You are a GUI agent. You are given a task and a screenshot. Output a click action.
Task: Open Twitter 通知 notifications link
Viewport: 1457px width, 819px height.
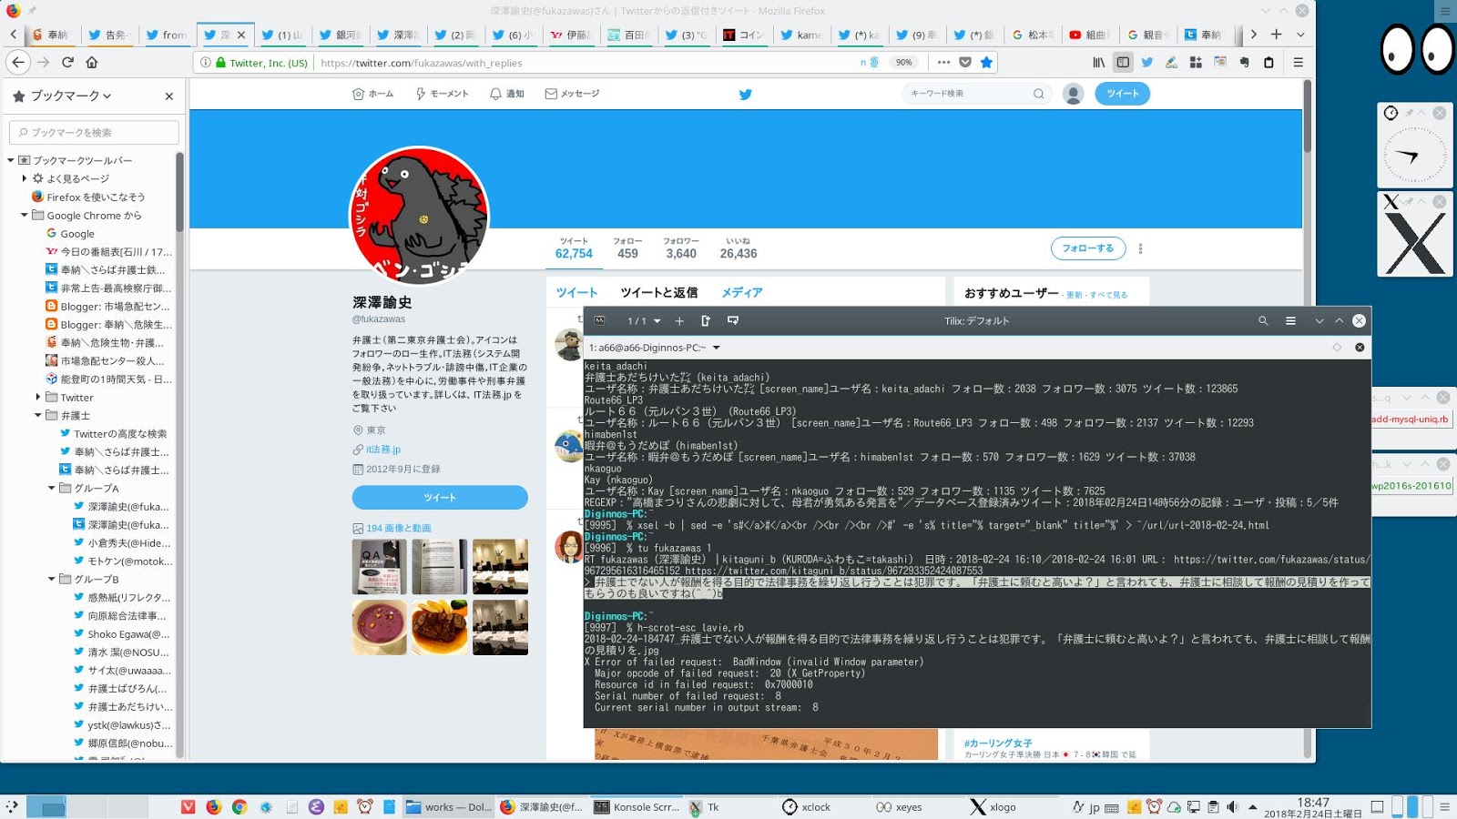pyautogui.click(x=507, y=94)
